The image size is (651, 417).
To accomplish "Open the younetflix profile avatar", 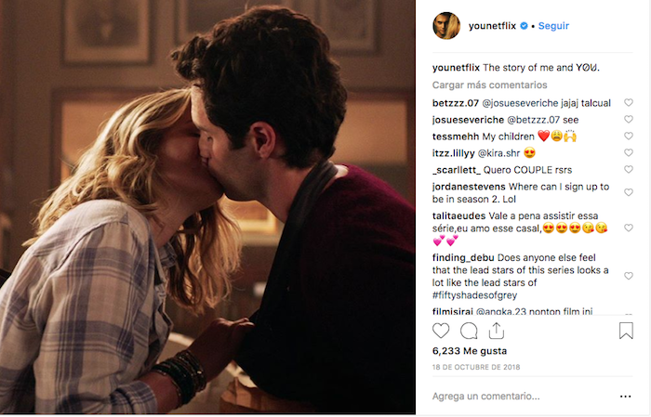I will 446,26.
